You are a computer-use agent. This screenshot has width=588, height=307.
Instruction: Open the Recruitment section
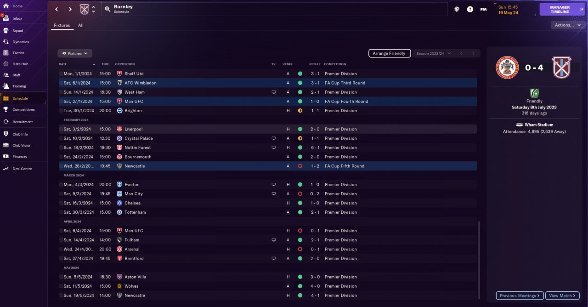[23, 122]
